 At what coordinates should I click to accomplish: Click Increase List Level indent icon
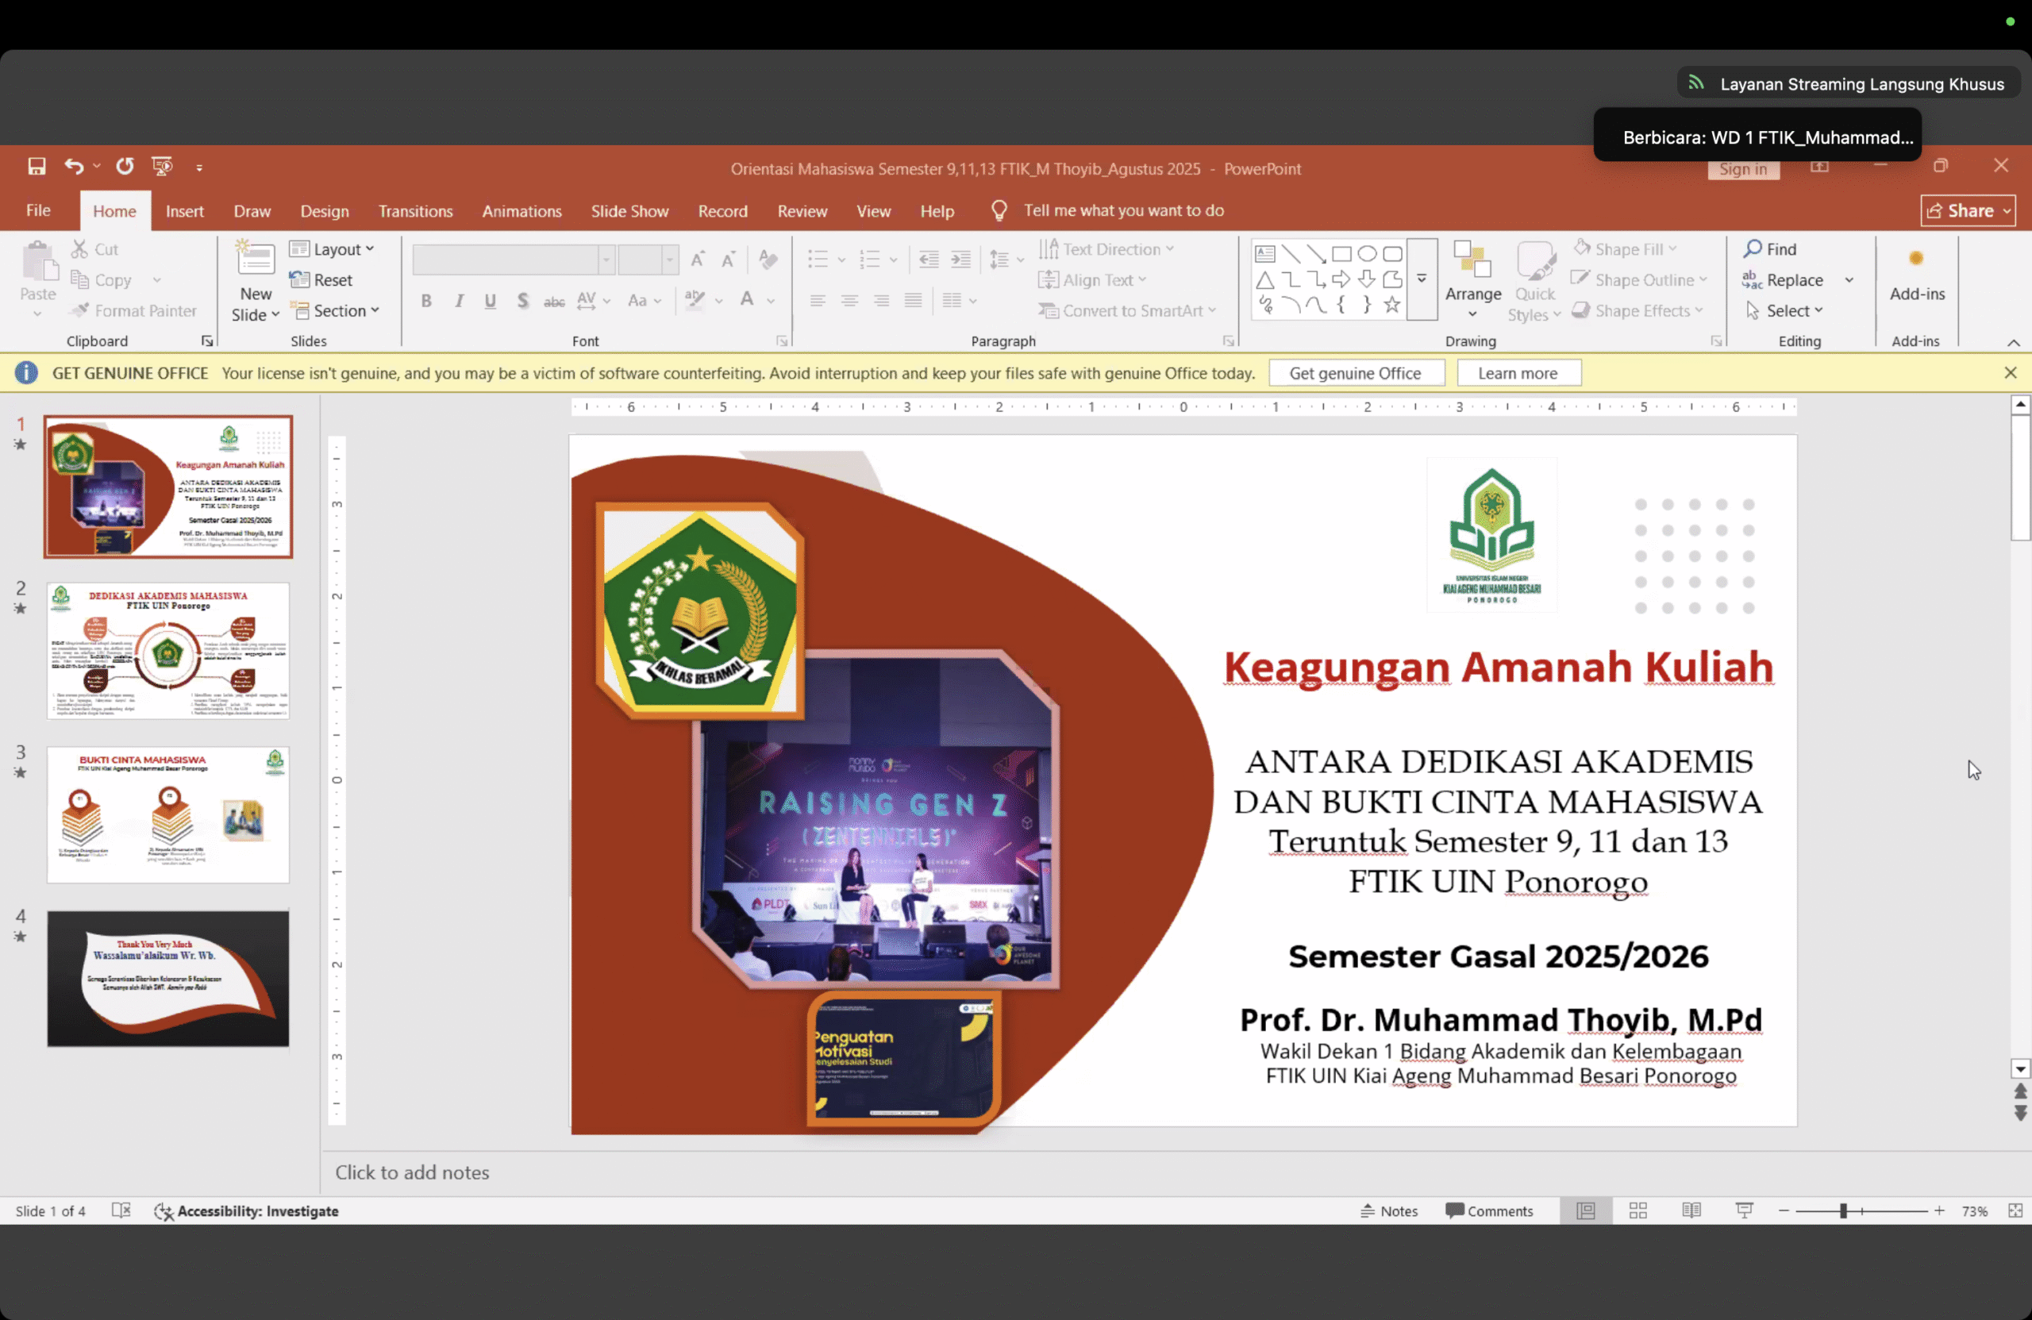coord(960,260)
